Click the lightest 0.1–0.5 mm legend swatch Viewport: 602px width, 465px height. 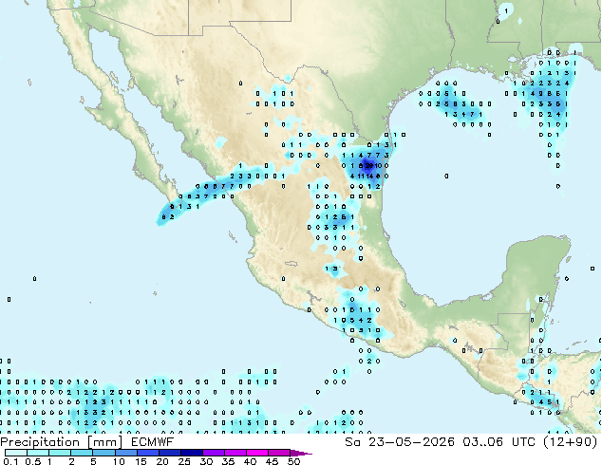(16, 453)
